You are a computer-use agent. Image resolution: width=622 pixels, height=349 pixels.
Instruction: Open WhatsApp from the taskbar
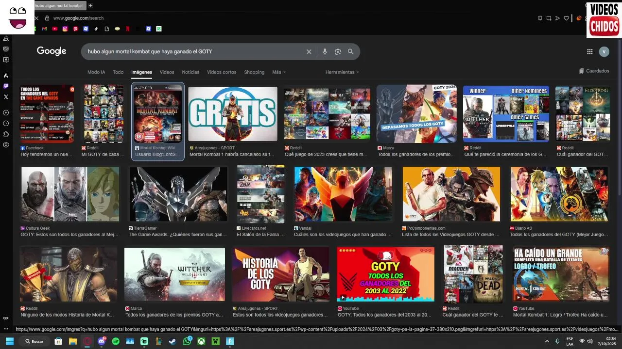(x=187, y=341)
